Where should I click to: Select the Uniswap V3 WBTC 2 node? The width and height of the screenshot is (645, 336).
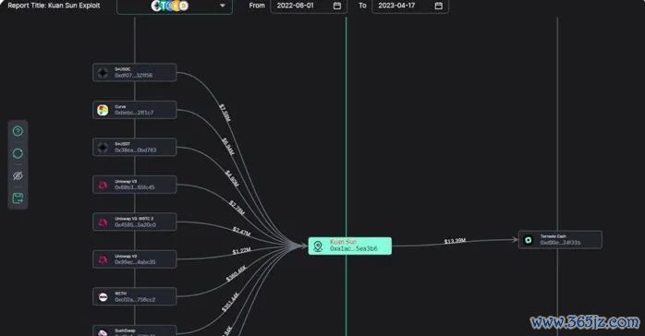click(x=135, y=222)
